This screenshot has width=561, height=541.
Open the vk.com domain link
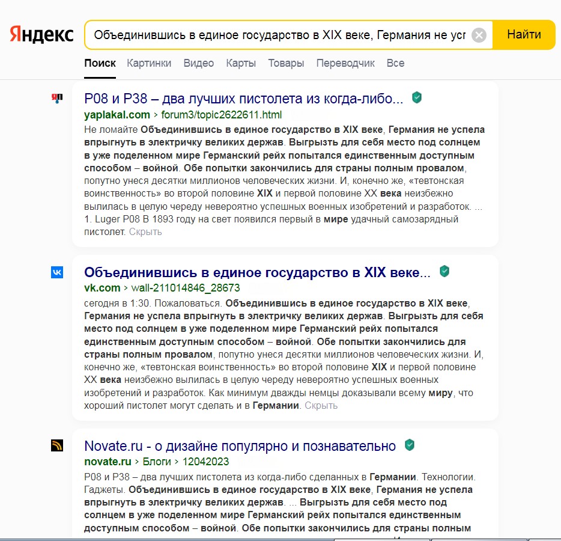[x=102, y=288]
